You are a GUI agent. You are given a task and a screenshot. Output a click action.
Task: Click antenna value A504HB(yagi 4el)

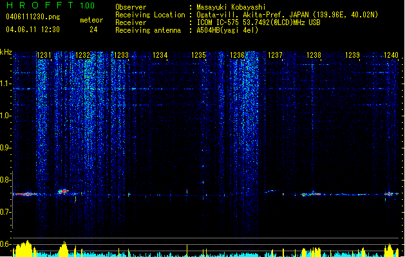[227, 30]
